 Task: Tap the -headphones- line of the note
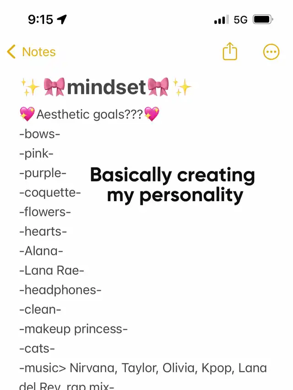60,290
